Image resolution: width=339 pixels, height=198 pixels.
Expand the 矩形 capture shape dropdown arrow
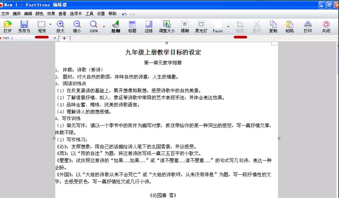click(x=50, y=24)
